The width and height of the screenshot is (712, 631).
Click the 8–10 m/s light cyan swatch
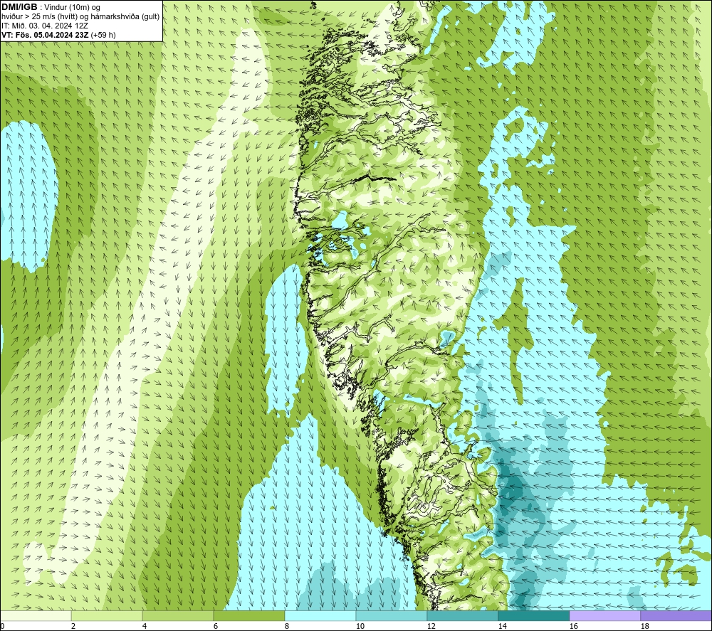pos(320,616)
